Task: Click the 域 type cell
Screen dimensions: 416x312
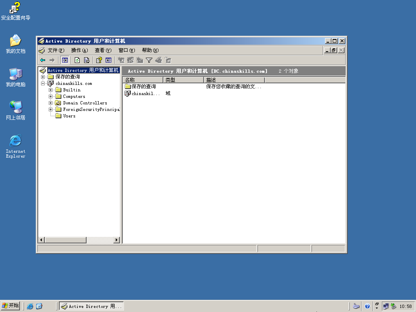Action: point(168,93)
